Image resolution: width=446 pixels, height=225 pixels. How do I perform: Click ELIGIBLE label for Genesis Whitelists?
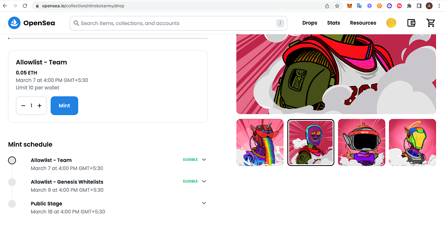click(190, 181)
